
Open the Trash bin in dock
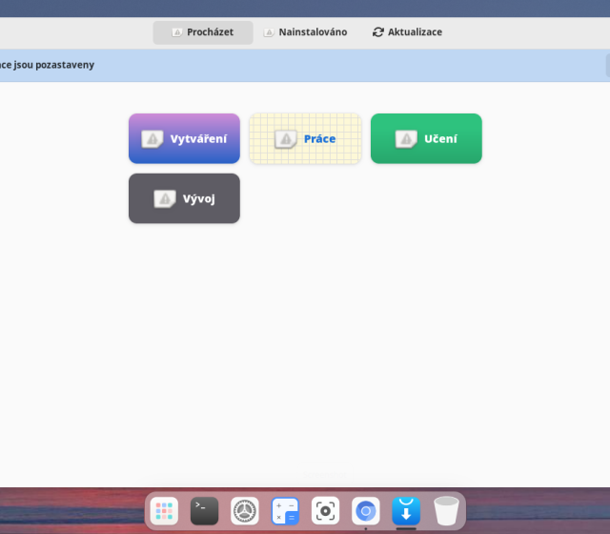(x=446, y=511)
